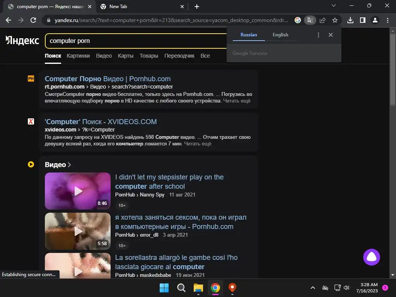Screen dimensions: 396x297
Task: Click the Translate page icon in the address bar
Action: (310, 20)
